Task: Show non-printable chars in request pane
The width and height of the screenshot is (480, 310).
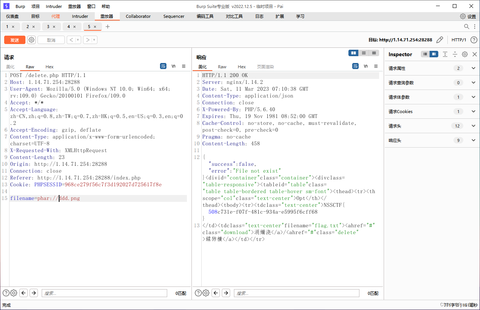Action: coord(174,66)
